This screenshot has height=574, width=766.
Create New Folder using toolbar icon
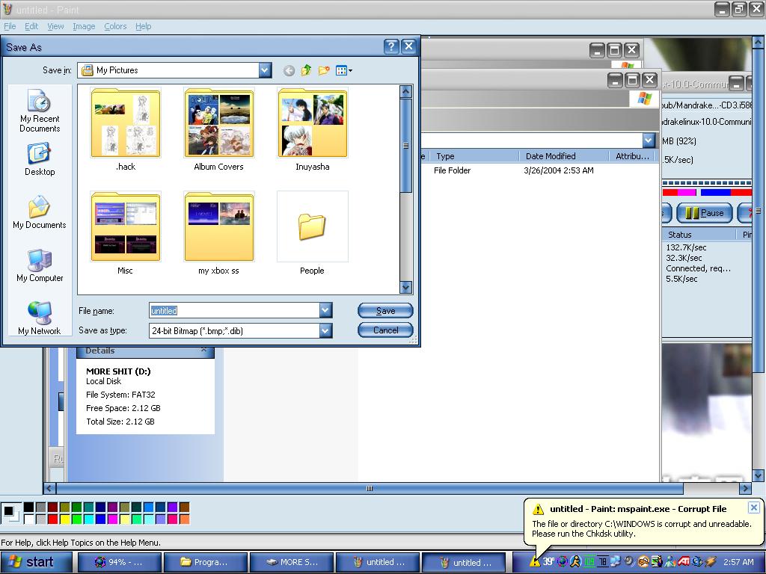(324, 70)
